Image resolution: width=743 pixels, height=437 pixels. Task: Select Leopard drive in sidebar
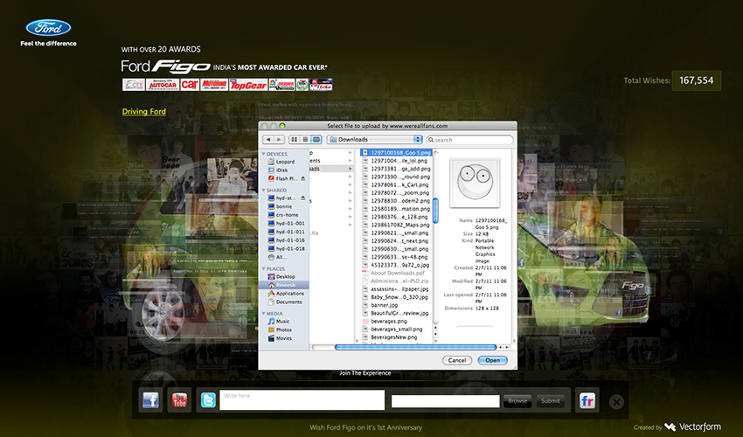pos(284,162)
